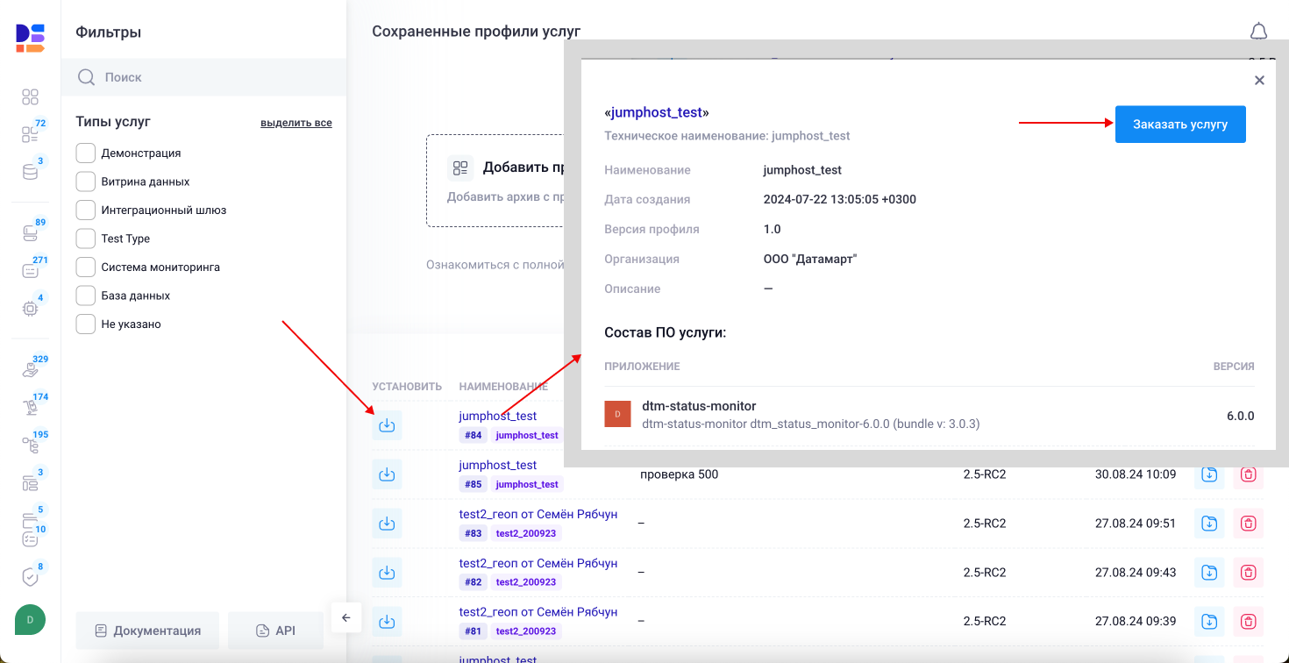The height and width of the screenshot is (663, 1289).
Task: Click Заказать услугу button
Action: pos(1179,125)
